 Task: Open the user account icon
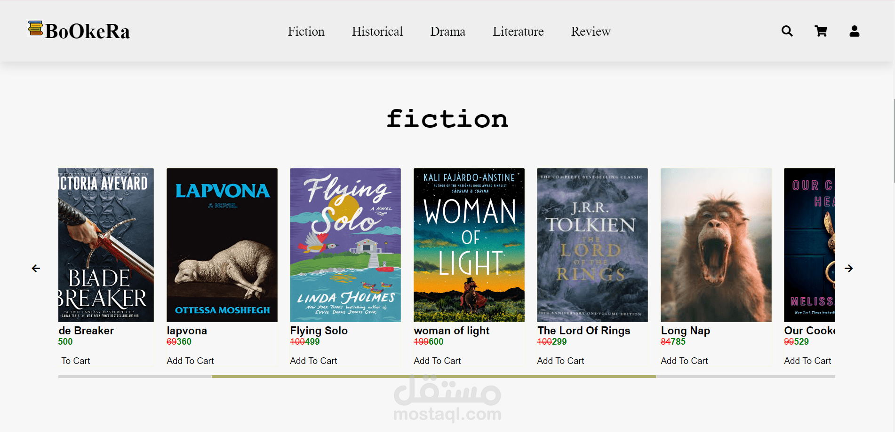[x=855, y=31]
